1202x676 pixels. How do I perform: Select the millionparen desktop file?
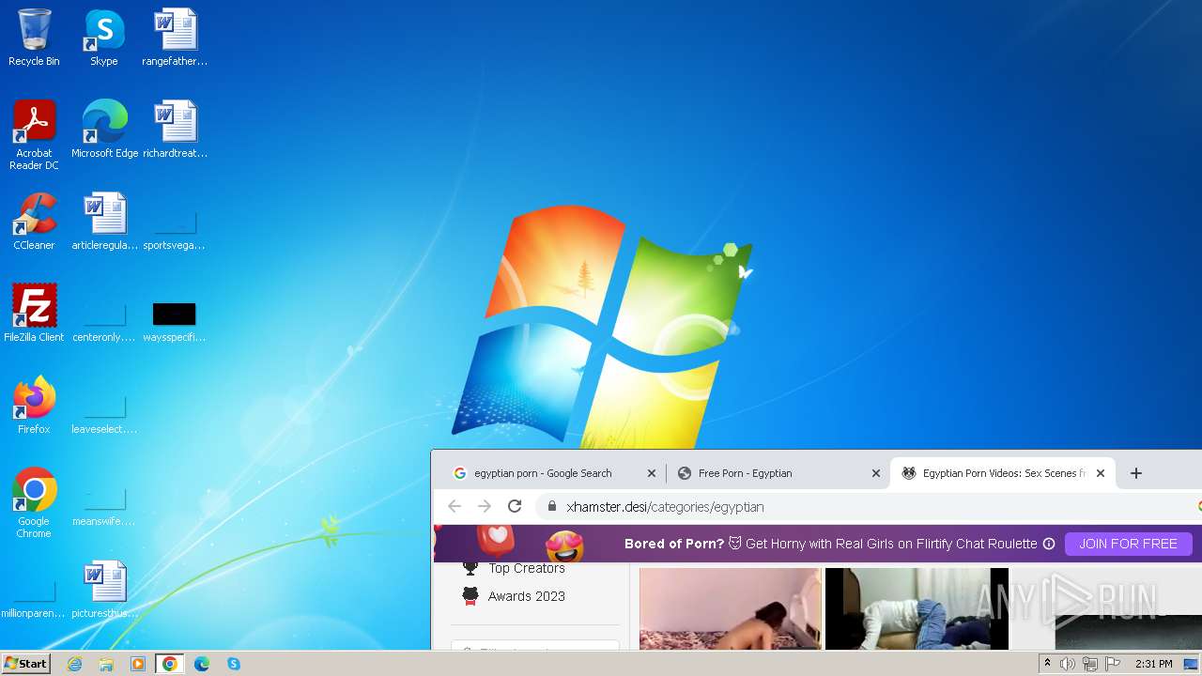(x=34, y=598)
